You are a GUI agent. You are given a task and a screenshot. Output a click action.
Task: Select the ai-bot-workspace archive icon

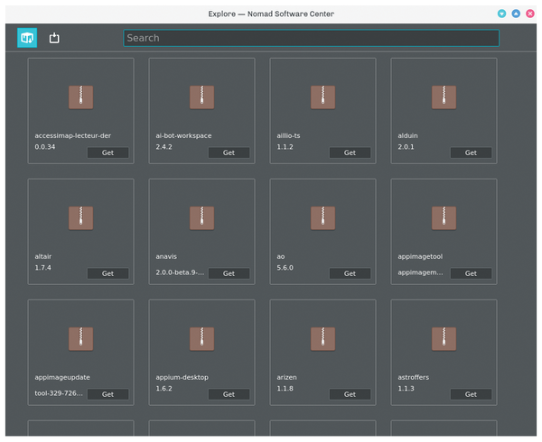(x=201, y=97)
